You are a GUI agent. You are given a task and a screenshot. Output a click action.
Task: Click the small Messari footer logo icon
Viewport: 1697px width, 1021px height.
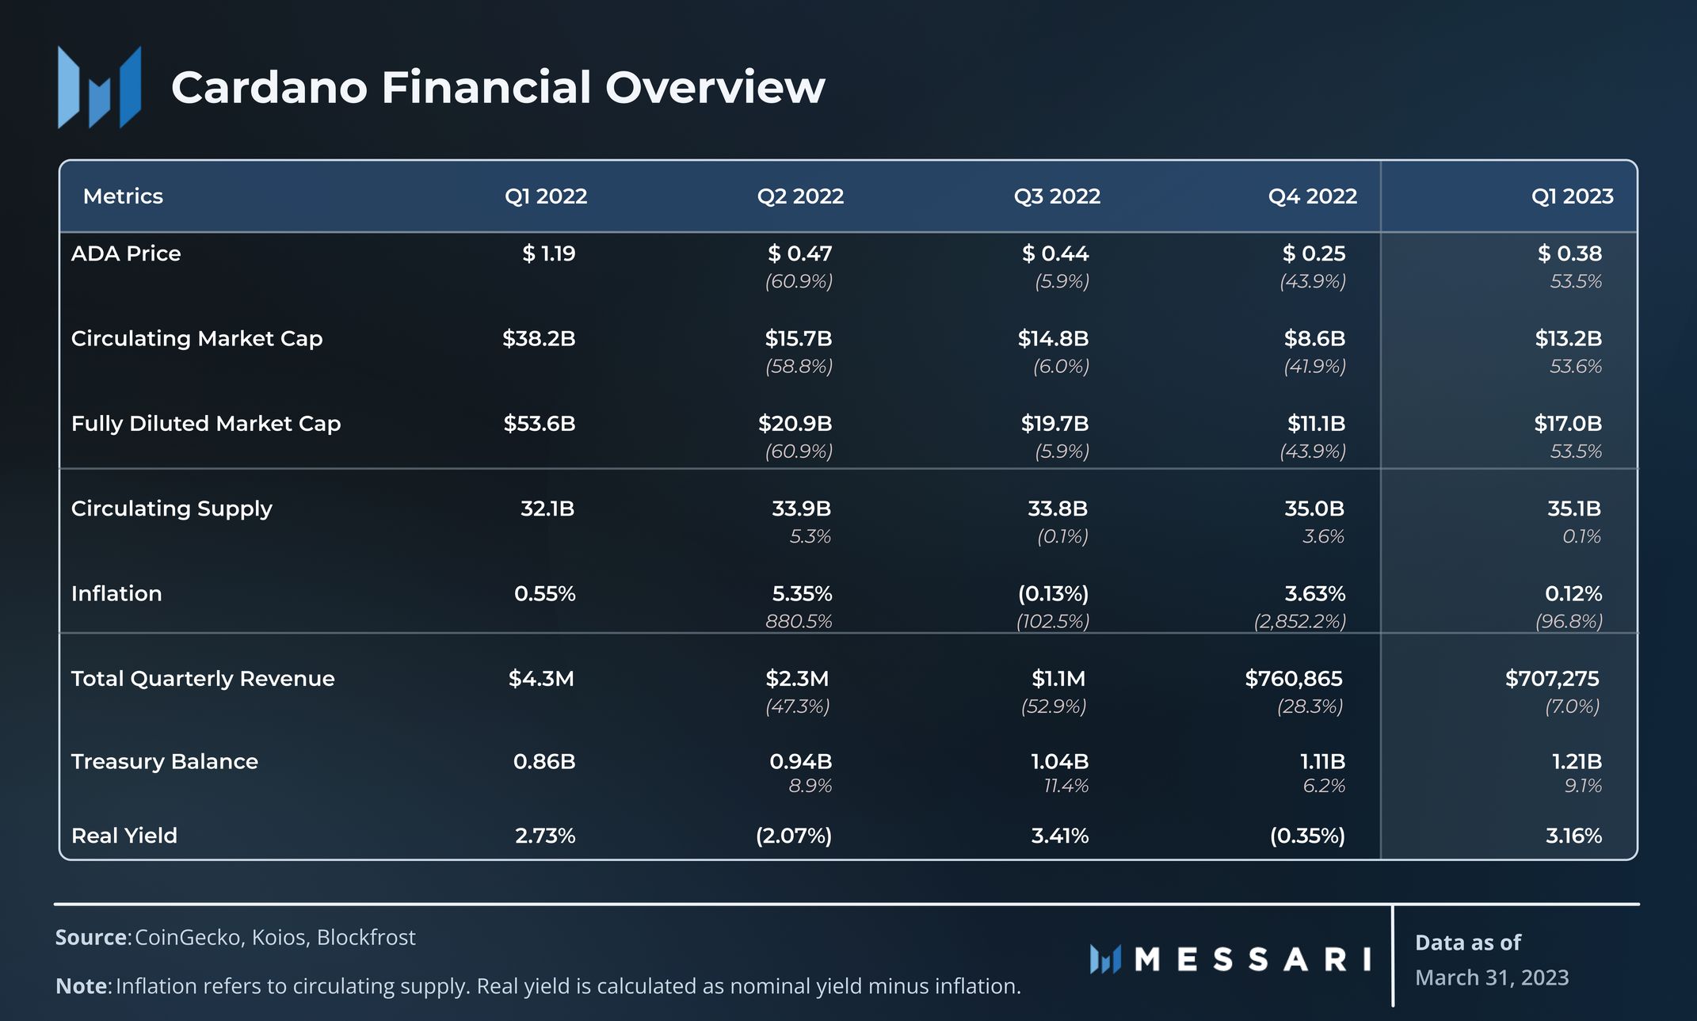pyautogui.click(x=1105, y=959)
